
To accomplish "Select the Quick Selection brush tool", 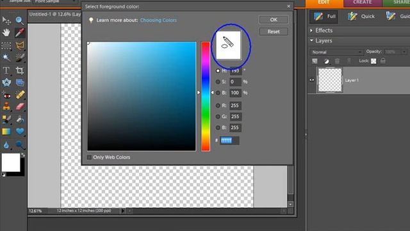I will 20,58.
